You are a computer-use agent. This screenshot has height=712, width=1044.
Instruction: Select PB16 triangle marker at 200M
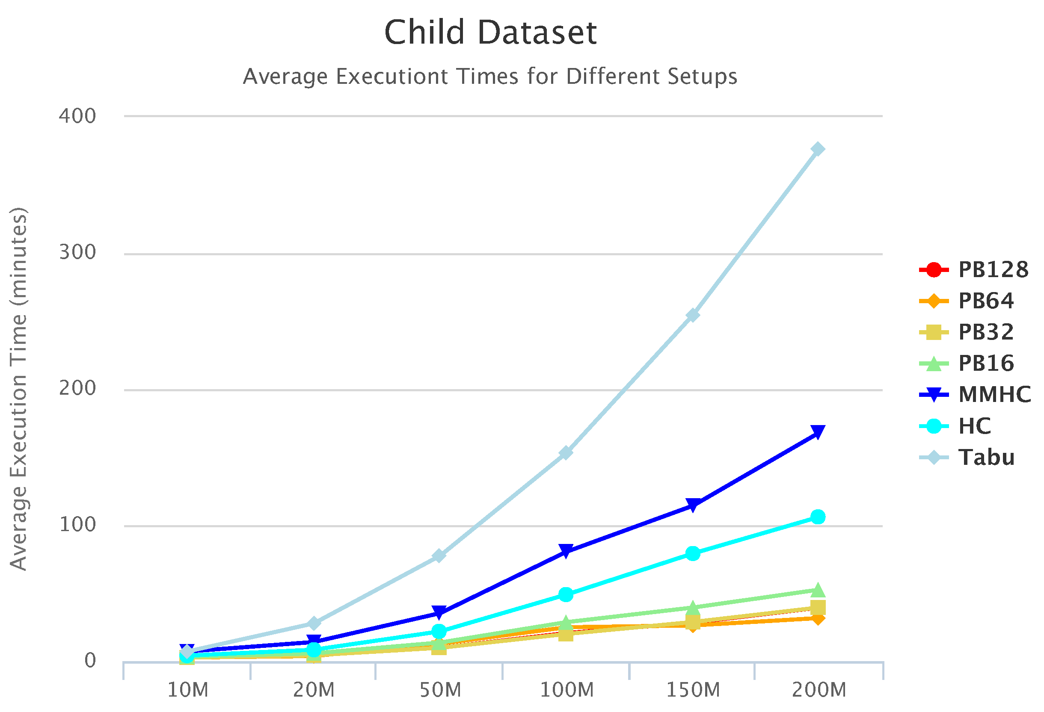818,590
